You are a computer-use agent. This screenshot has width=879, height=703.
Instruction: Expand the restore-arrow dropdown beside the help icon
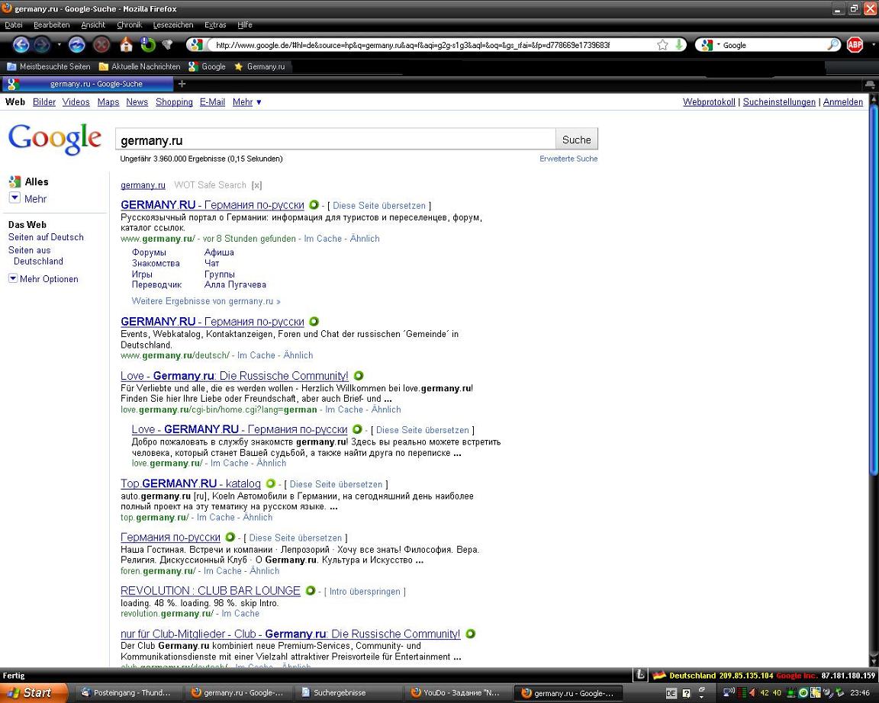tap(701, 694)
